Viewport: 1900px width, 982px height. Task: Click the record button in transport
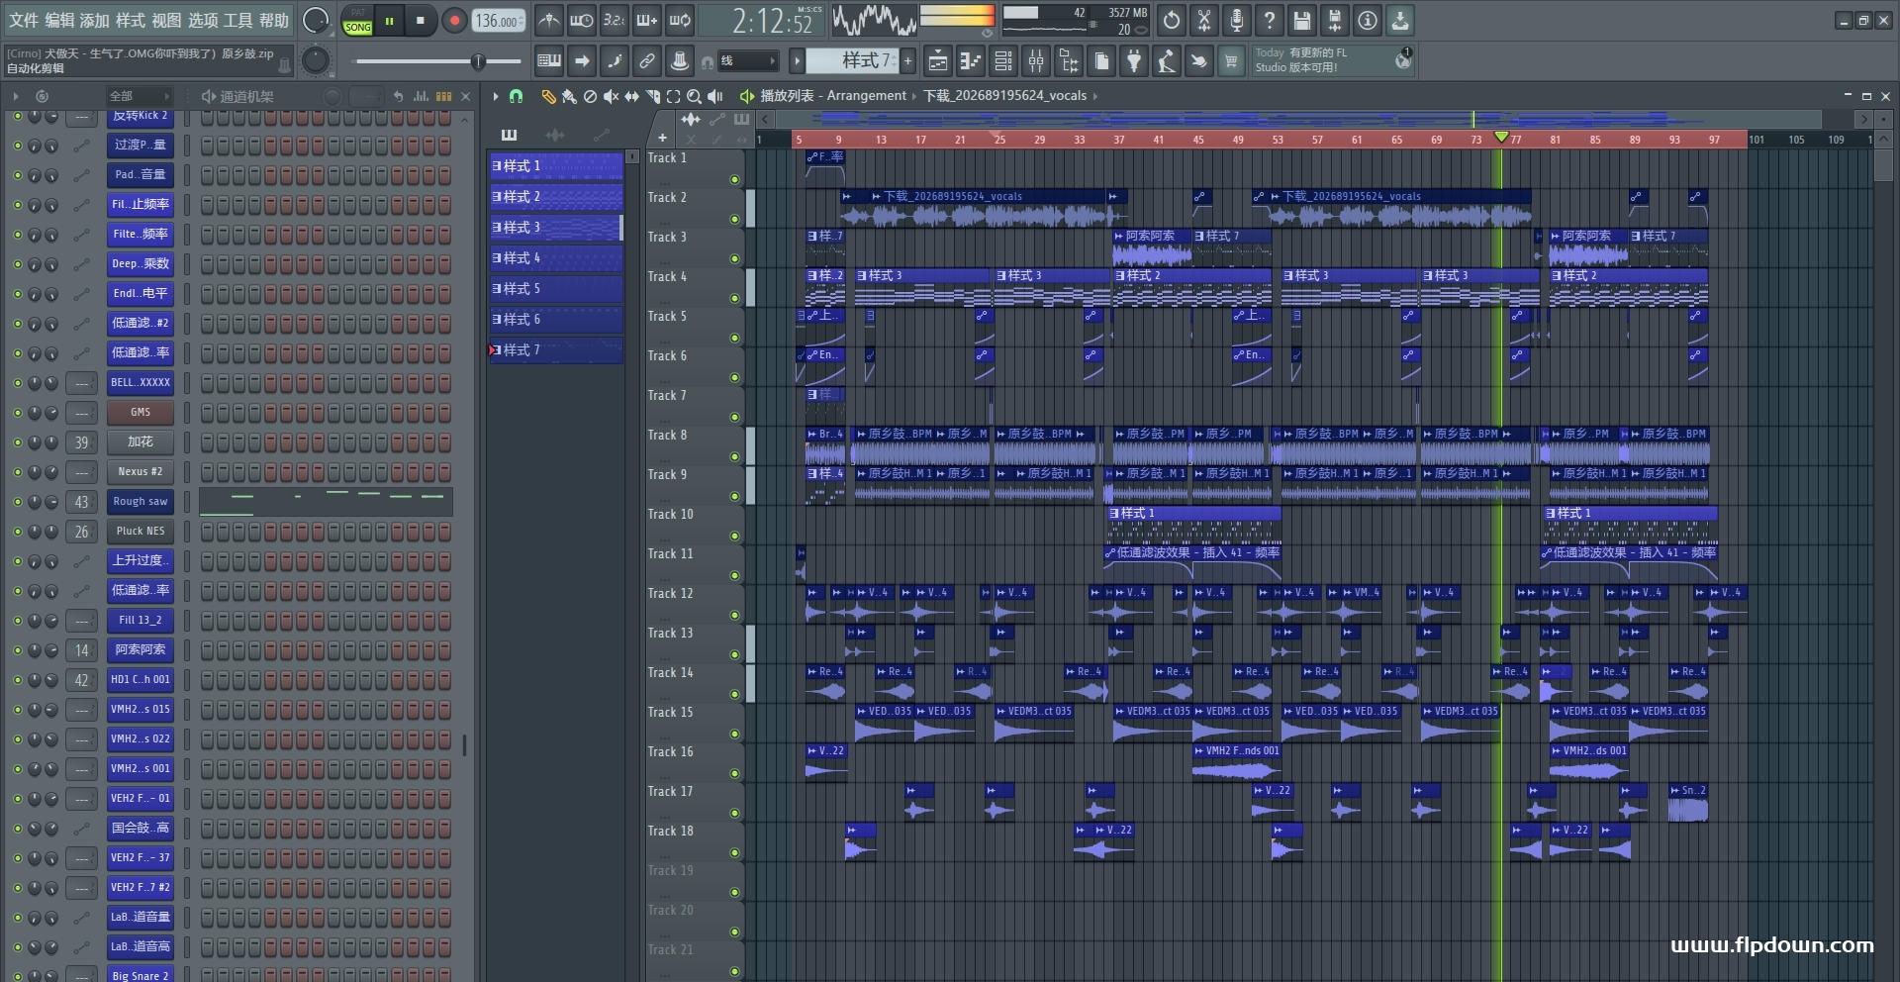[454, 20]
